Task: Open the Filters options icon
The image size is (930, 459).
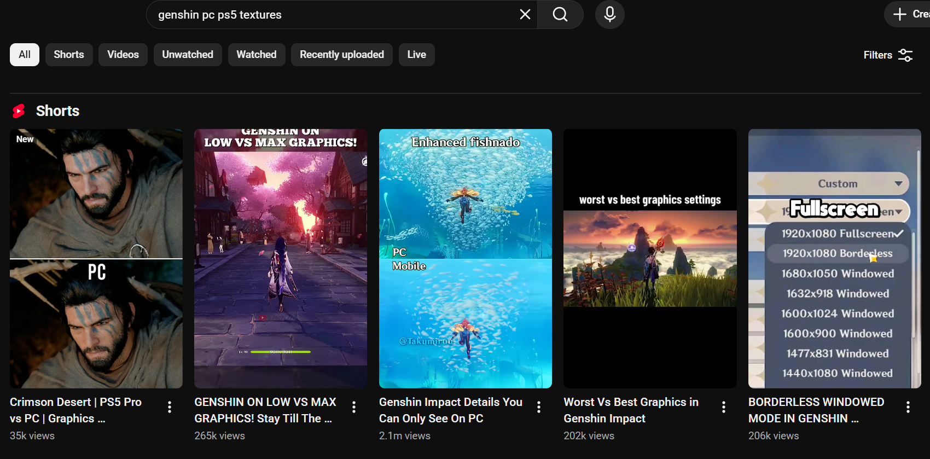Action: point(905,55)
